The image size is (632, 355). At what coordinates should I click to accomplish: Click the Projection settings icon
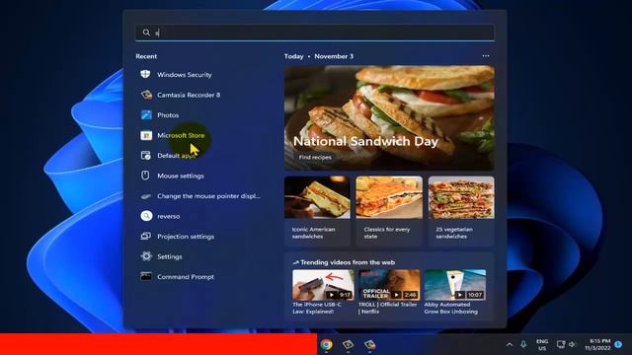coord(146,236)
